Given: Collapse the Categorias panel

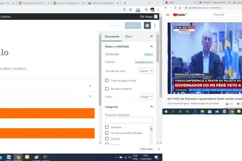Looking at the screenshot, I should 152,107.
